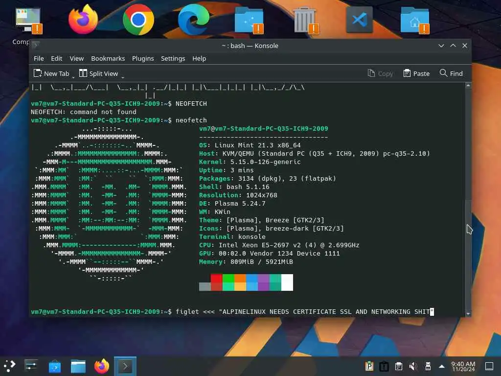
Task: Open Dolphin file manager in taskbar
Action: pos(78,366)
